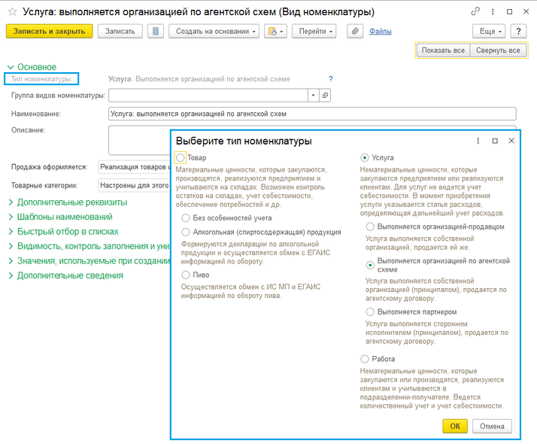Open the Создать на основании dropdown

(x=214, y=31)
